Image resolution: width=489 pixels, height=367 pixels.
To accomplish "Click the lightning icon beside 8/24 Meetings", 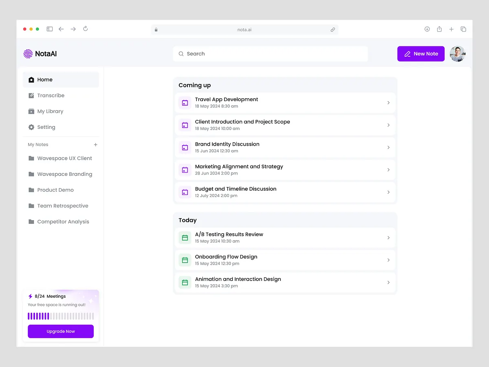I will click(x=30, y=296).
